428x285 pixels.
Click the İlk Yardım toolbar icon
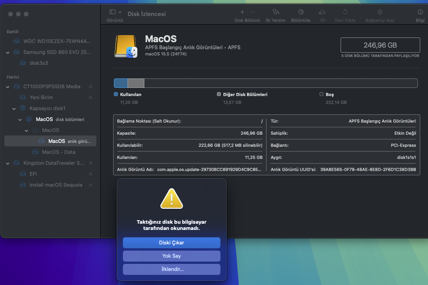(x=275, y=12)
